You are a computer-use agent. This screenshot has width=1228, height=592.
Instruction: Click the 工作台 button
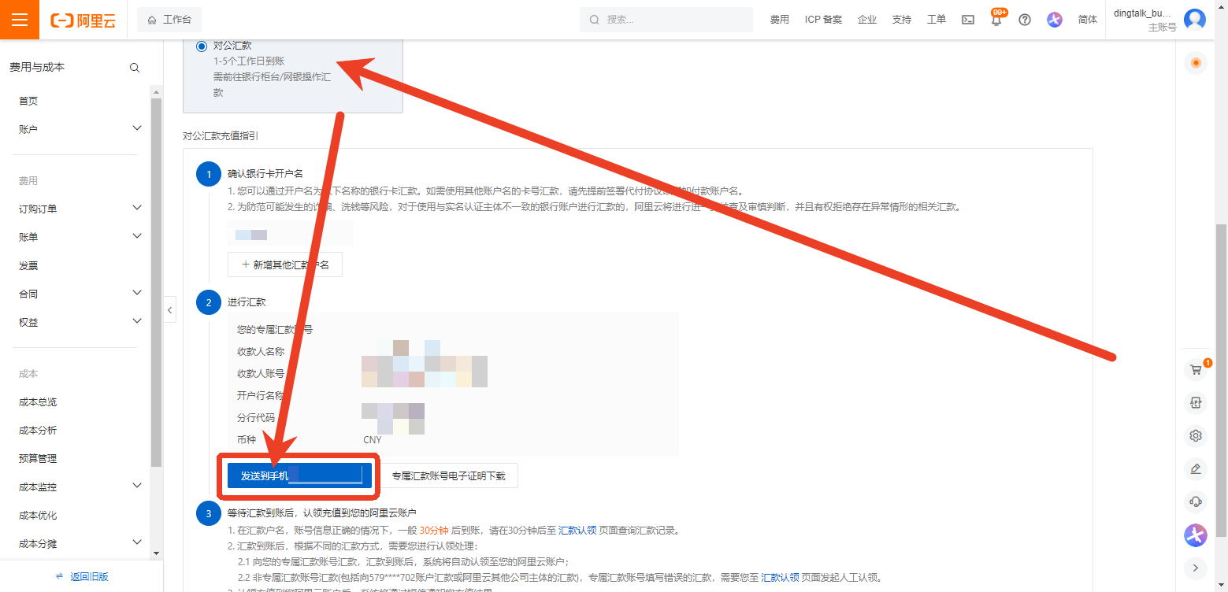pyautogui.click(x=169, y=20)
